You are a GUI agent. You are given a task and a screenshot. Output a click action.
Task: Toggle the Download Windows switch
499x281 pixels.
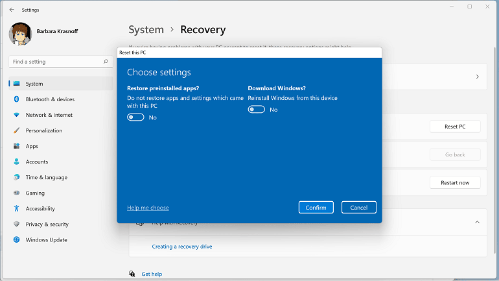257,110
